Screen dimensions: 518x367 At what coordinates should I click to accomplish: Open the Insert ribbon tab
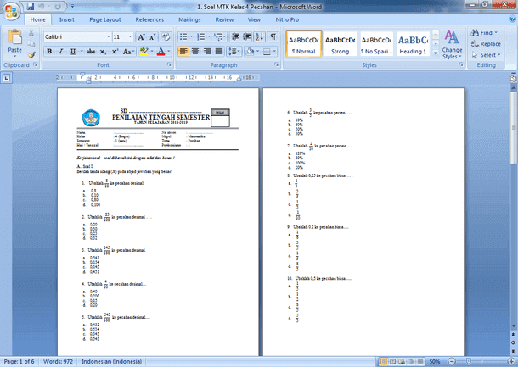(67, 19)
